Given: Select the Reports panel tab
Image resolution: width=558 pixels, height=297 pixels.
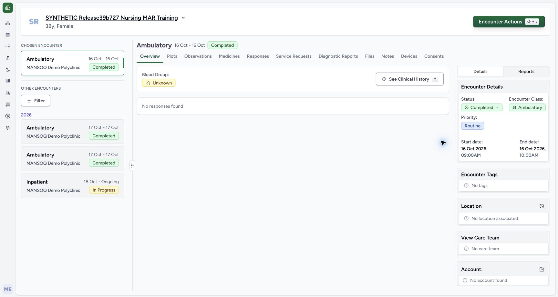Looking at the screenshot, I should point(526,72).
